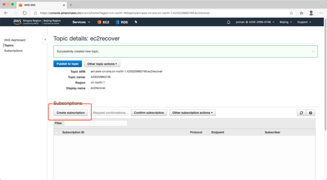Click the Publish to topic button
The height and width of the screenshot is (180, 327).
68,64
